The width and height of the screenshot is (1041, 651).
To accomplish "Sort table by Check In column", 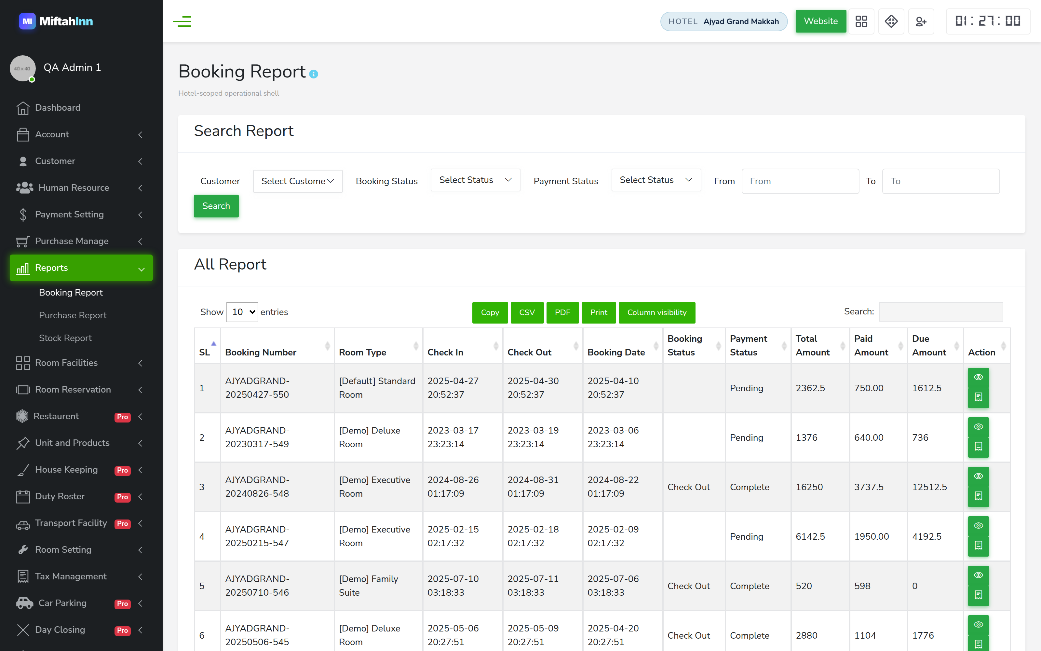I will [463, 346].
